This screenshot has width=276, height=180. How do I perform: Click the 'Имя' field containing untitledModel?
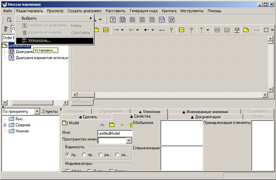point(115,133)
